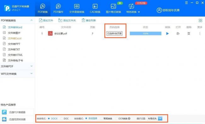The height and width of the screenshot is (124, 205).
Task: Switch to the 图片格式转换 tab
Action: pyautogui.click(x=113, y=9)
